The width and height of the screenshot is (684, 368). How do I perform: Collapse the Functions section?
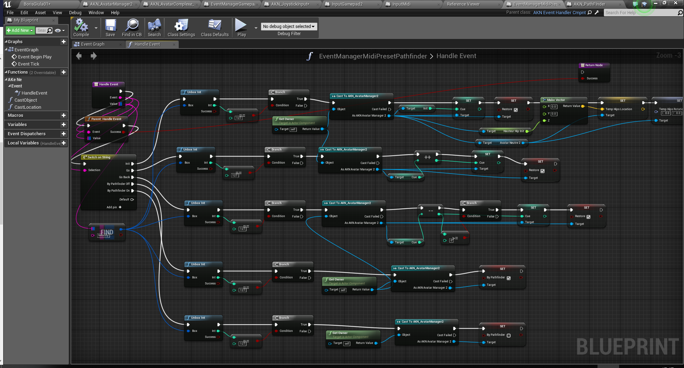pos(6,72)
